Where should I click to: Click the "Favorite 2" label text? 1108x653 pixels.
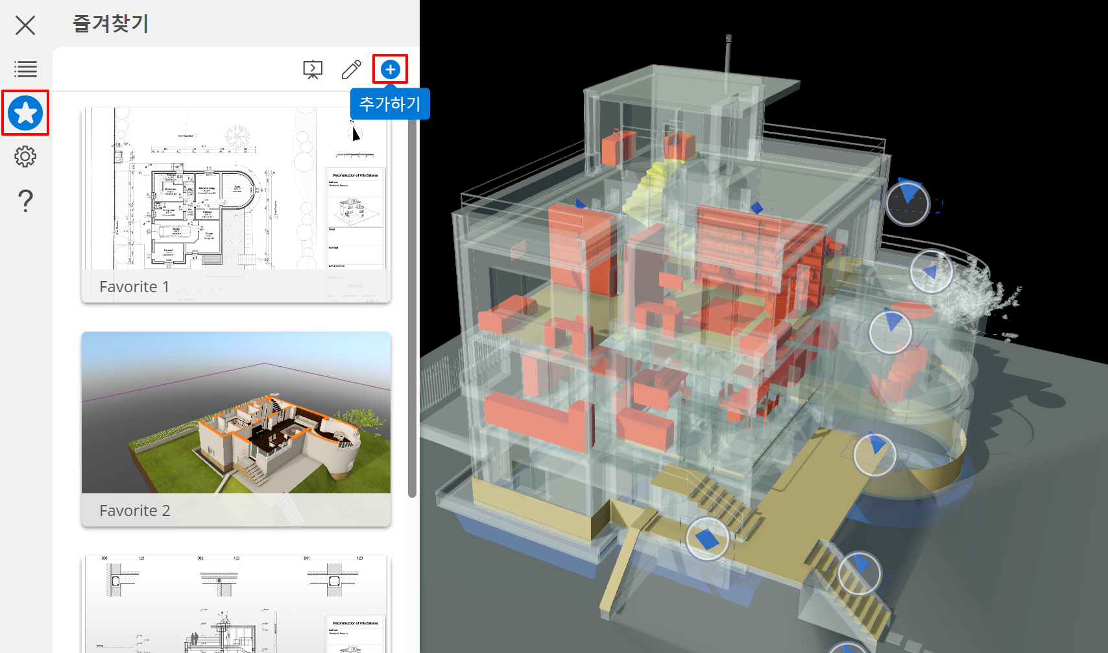click(135, 511)
